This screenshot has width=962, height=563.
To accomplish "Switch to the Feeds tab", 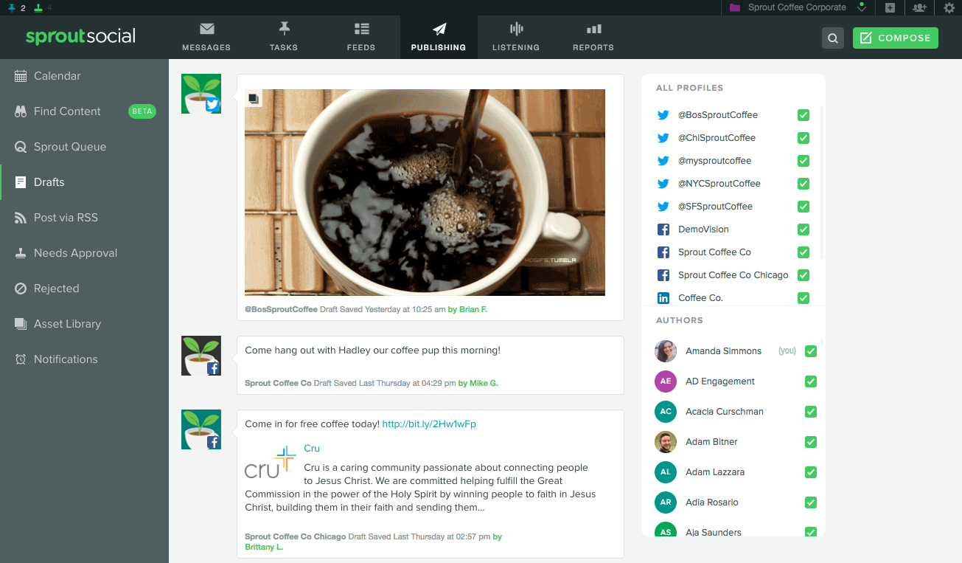I will (361, 37).
